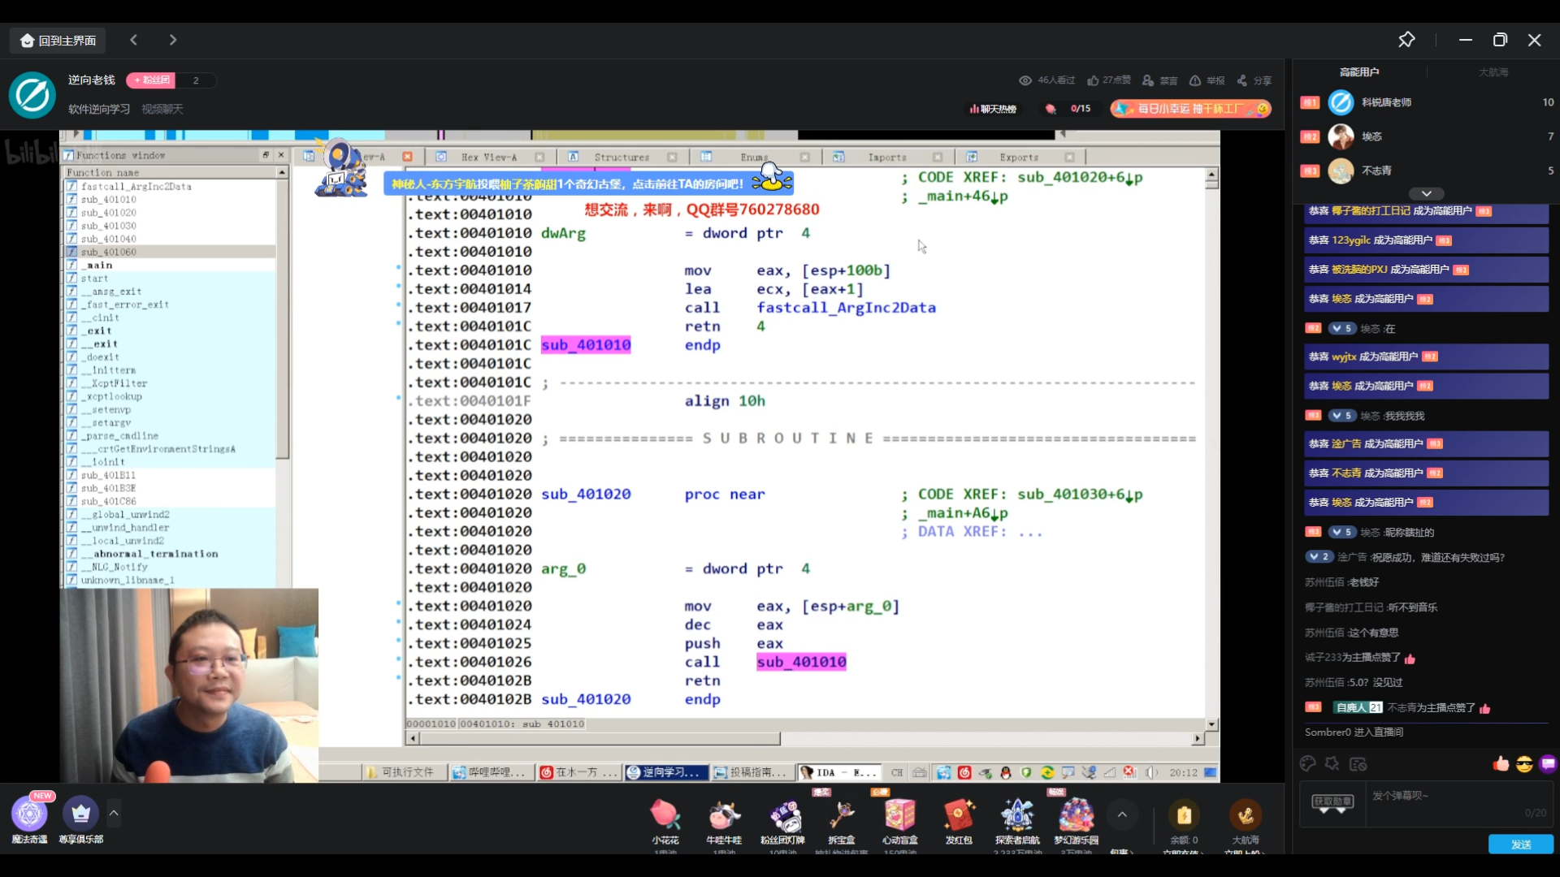Switch to the Exports tab
Viewport: 1560px width, 877px height.
click(1017, 157)
